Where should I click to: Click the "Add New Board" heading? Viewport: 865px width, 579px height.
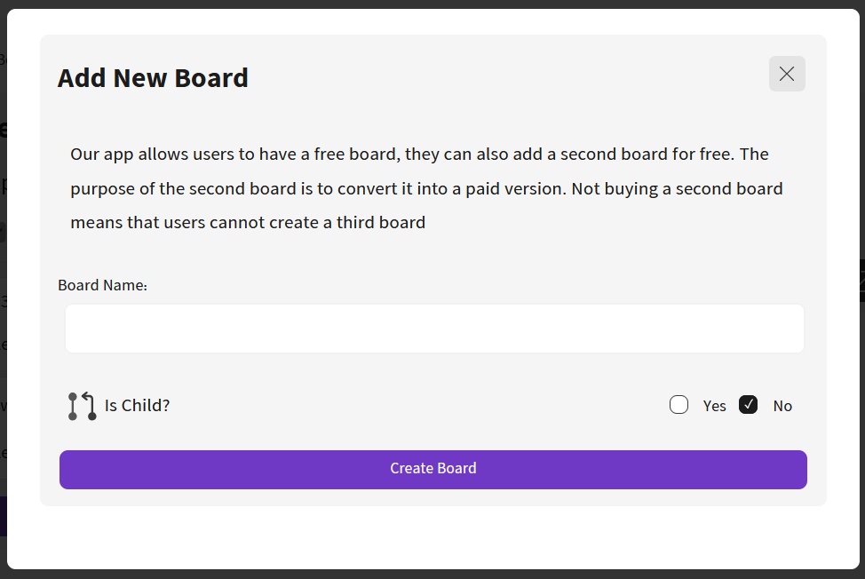tap(153, 78)
